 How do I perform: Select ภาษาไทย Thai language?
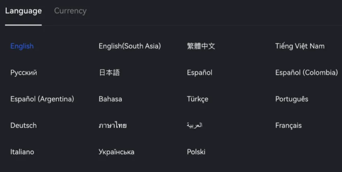click(x=113, y=125)
